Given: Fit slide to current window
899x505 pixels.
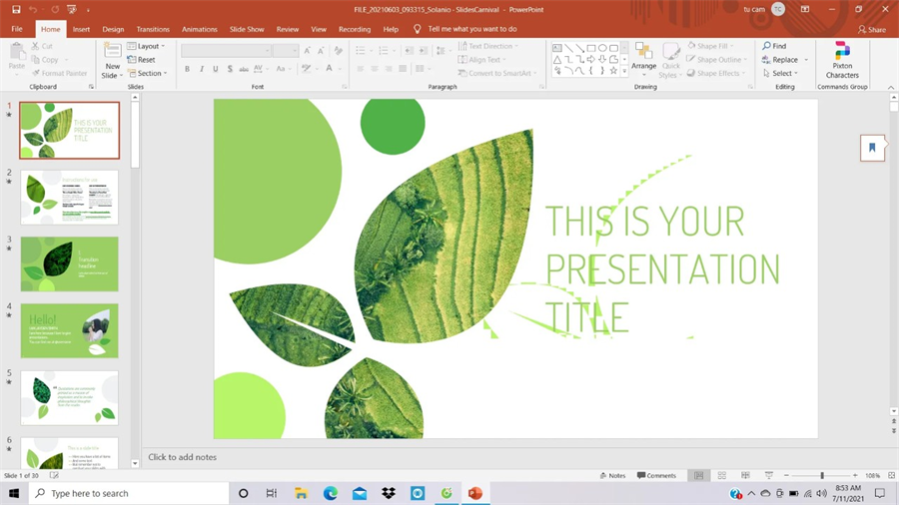Looking at the screenshot, I should point(891,476).
